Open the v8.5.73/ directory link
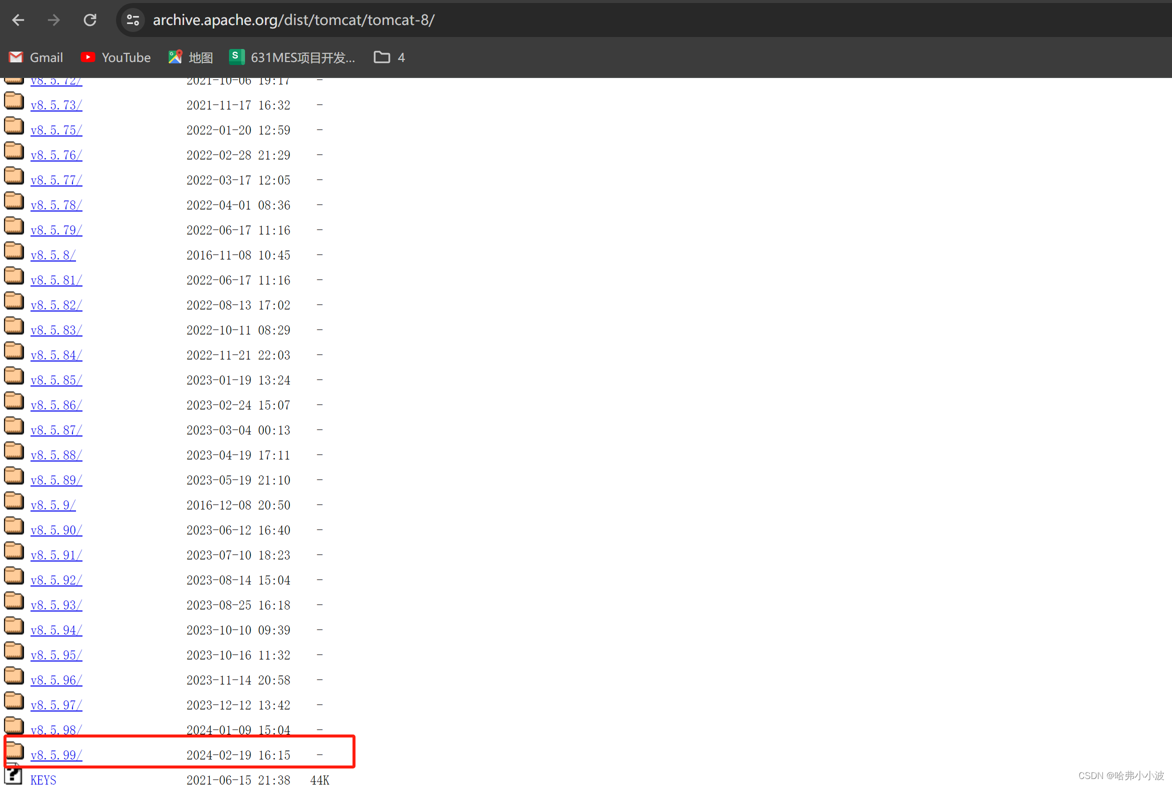1172x785 pixels. click(x=56, y=105)
